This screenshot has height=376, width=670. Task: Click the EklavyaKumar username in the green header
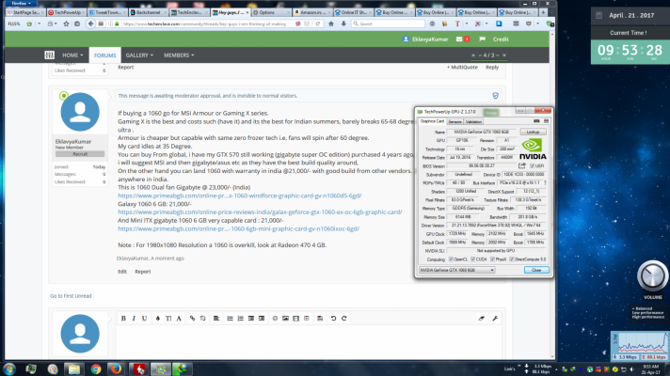(x=430, y=39)
